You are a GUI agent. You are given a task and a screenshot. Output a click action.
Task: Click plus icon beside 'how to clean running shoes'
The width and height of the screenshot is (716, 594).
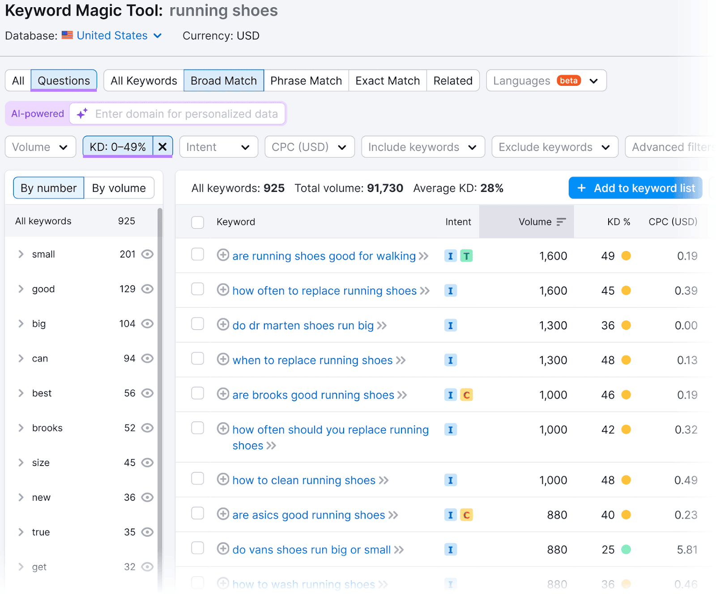tap(223, 479)
